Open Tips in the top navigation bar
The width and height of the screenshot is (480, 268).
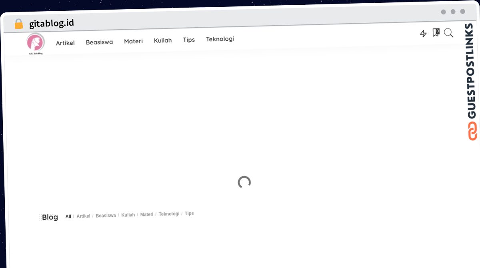(x=189, y=40)
